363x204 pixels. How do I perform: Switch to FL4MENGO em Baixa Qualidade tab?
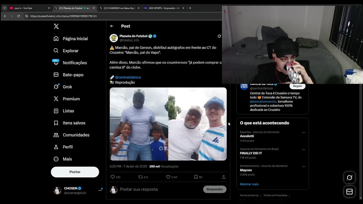click(x=119, y=8)
